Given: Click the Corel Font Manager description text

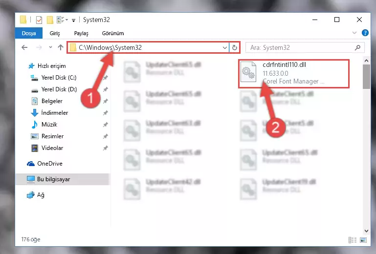Looking at the screenshot, I should tap(293, 82).
